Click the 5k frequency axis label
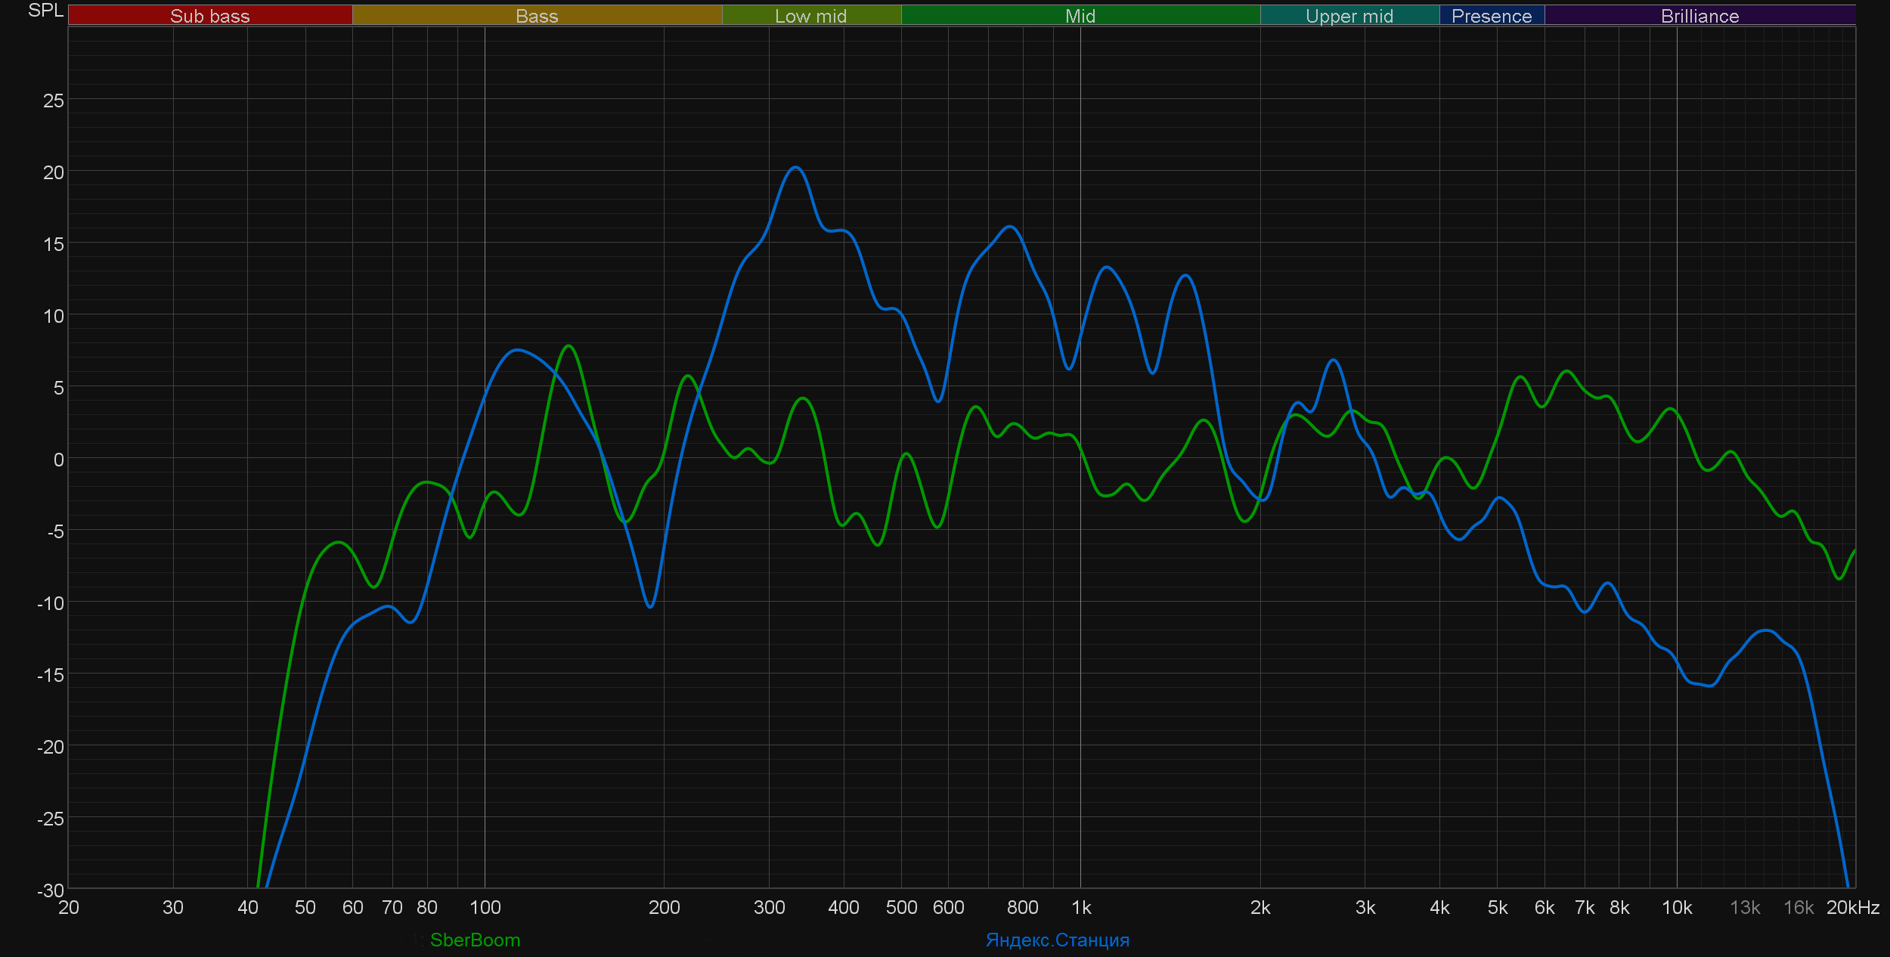 1497,908
